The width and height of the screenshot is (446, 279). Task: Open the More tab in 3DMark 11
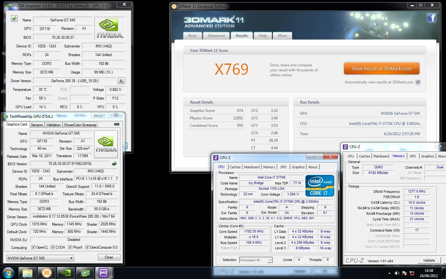coord(282,36)
